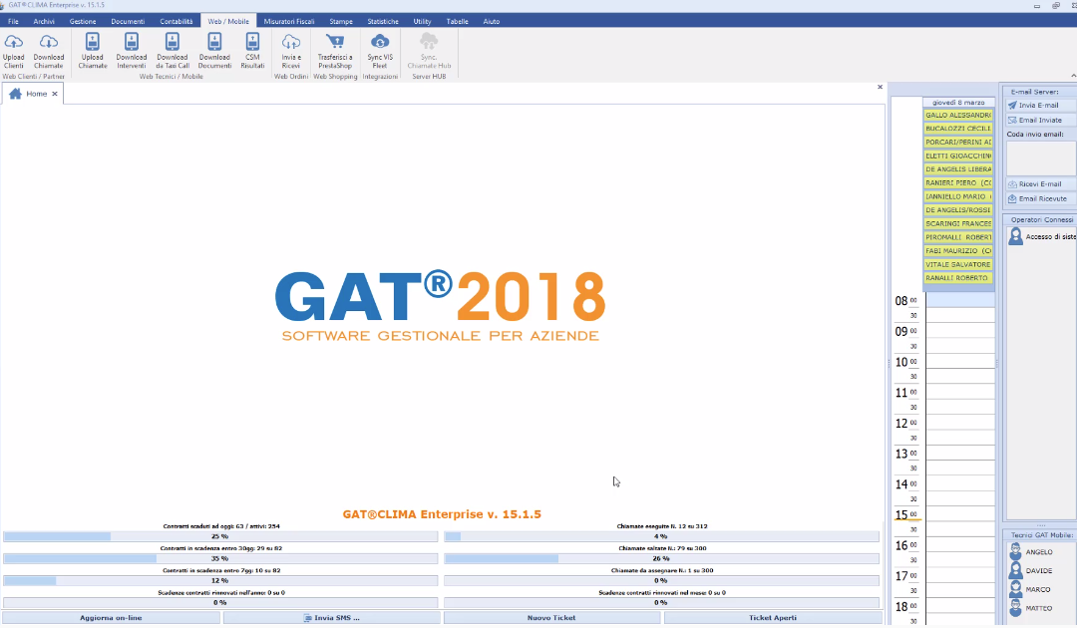Click the Invia E-mail button
1077x628 pixels.
click(1040, 105)
